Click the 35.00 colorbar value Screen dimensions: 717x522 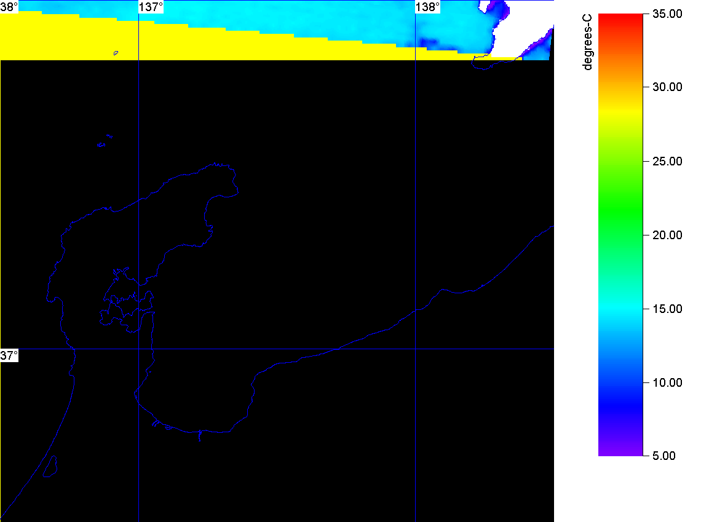[667, 14]
